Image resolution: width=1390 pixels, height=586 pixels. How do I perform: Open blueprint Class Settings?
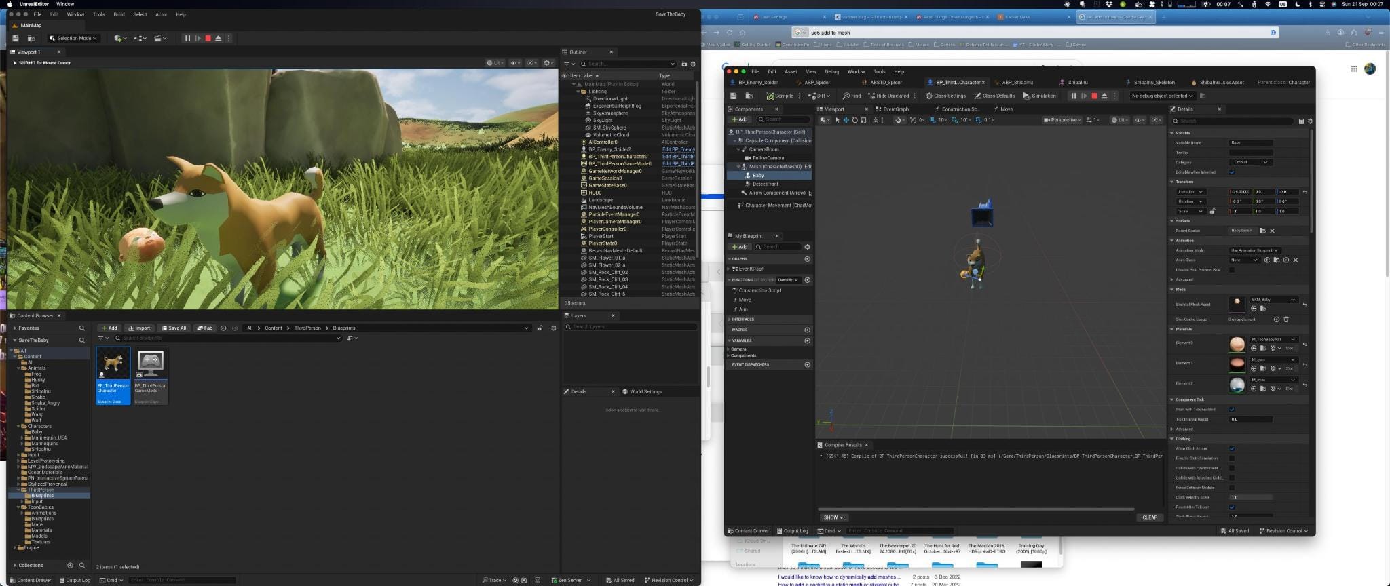945,96
